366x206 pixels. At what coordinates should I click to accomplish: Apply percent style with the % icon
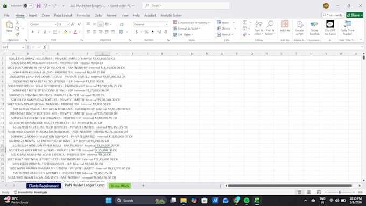click(146, 32)
